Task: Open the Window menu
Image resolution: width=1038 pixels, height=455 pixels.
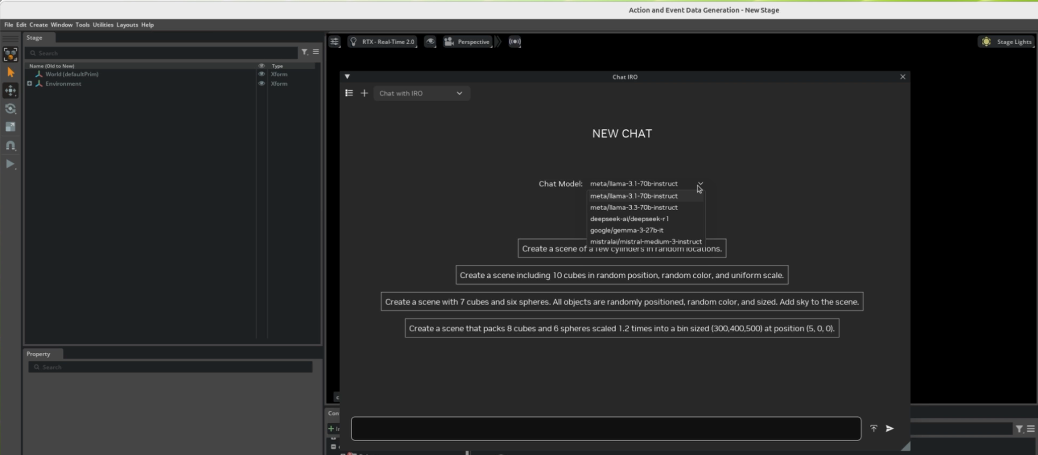Action: tap(61, 25)
